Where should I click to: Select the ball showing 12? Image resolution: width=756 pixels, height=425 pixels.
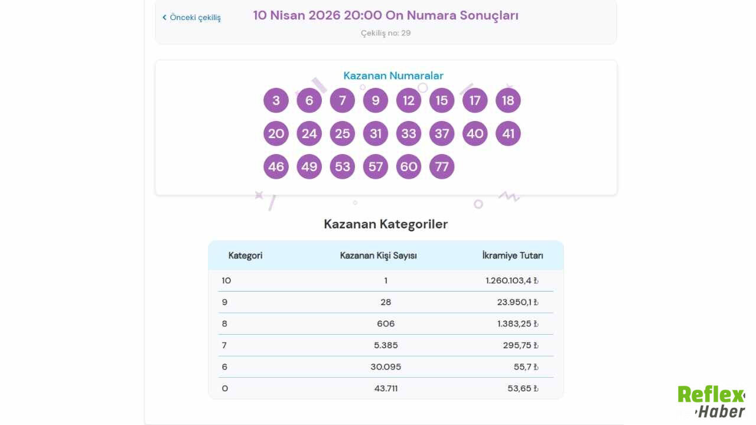pos(408,100)
